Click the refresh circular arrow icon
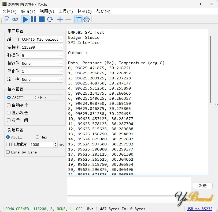Viewport: 218px width, 212px height. coord(50,19)
